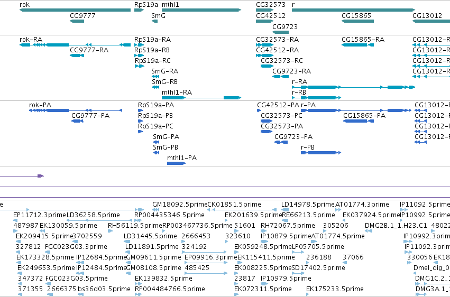Click the LD36258.5prime EST label
This screenshot has height=297, width=450.
click(x=93, y=215)
